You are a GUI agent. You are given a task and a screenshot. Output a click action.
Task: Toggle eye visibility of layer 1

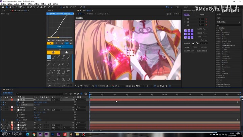pyautogui.click(x=2, y=100)
